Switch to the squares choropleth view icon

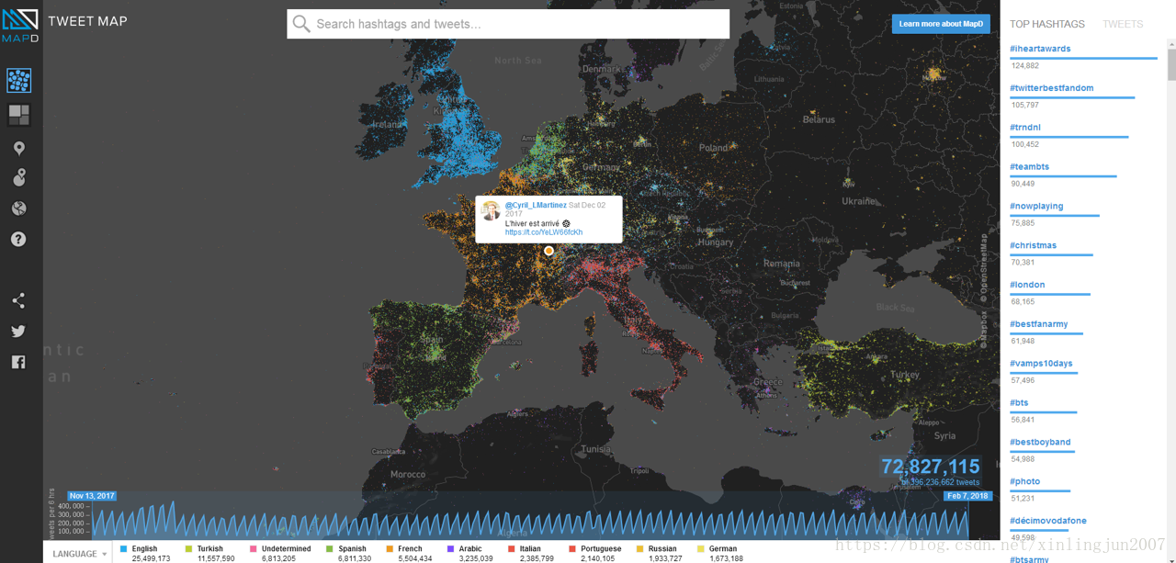pos(19,115)
